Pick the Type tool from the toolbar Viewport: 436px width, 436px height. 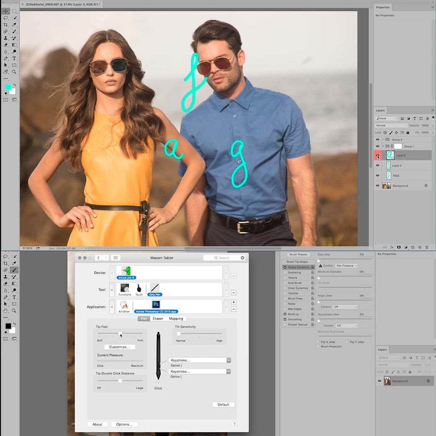pos(14,58)
